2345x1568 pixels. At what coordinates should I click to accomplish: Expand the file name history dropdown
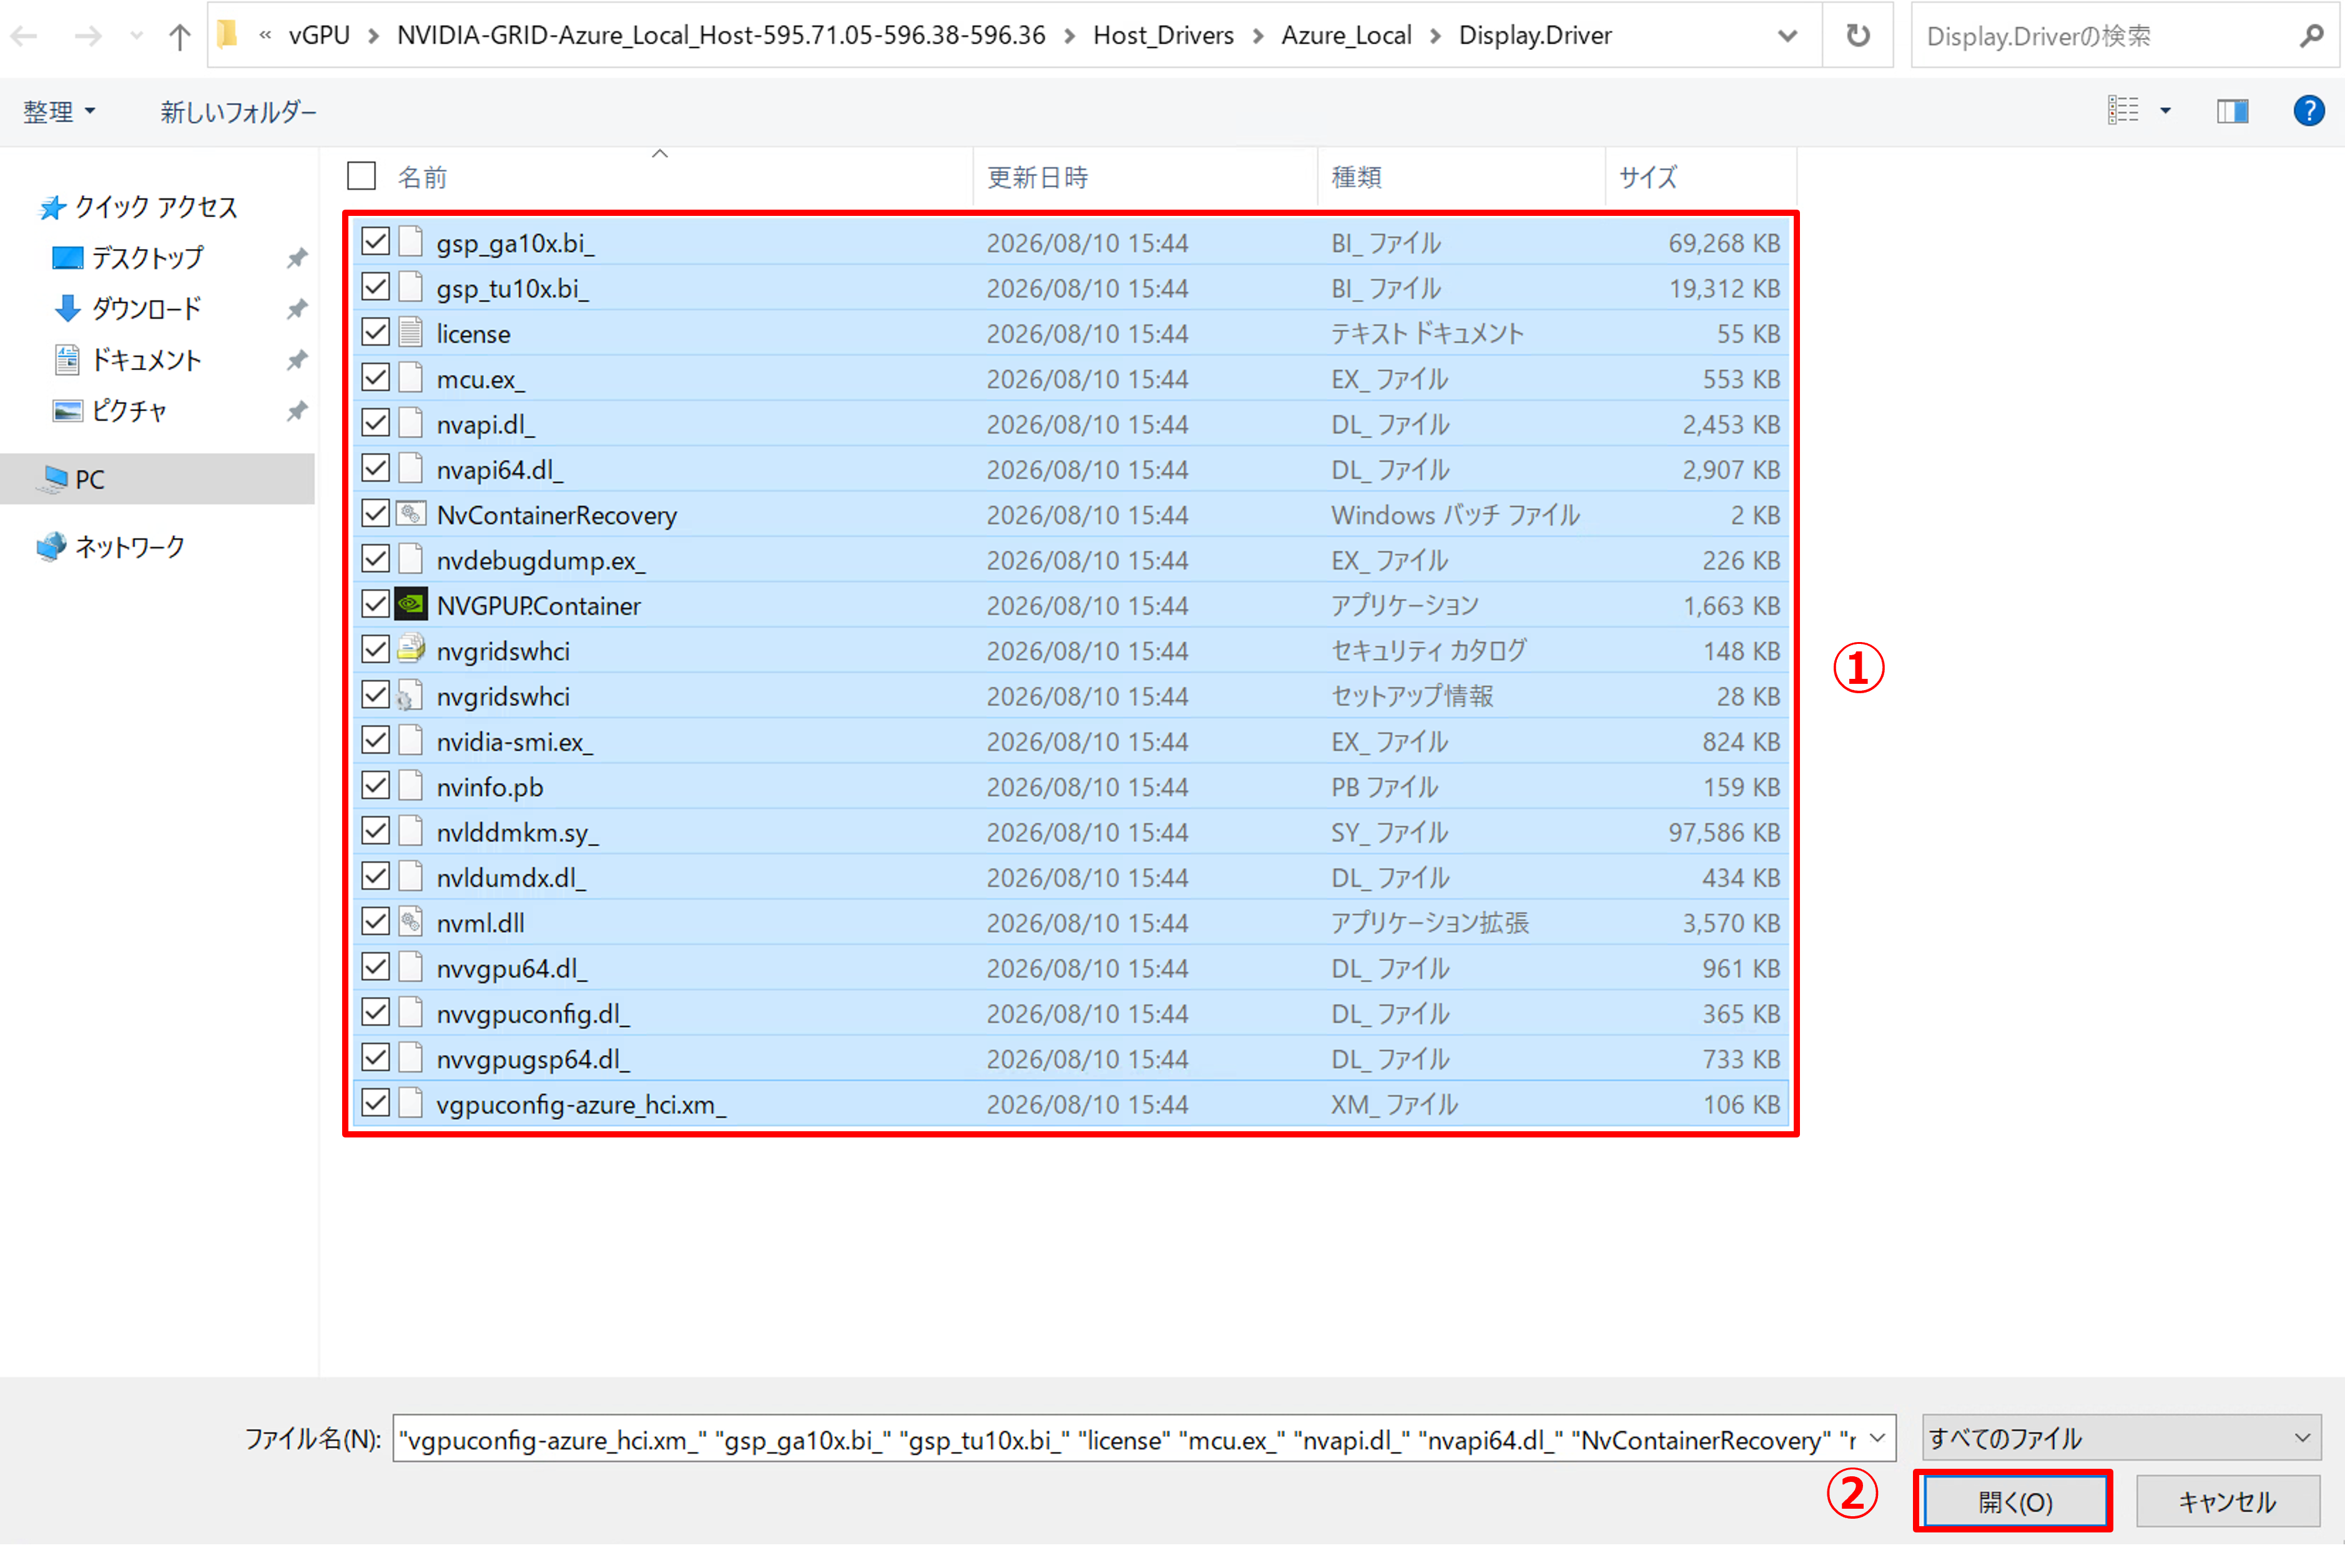1878,1439
